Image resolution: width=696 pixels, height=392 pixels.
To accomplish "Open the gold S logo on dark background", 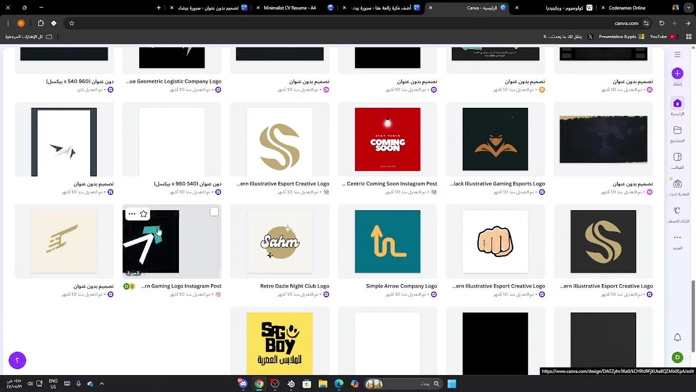I will [x=603, y=242].
